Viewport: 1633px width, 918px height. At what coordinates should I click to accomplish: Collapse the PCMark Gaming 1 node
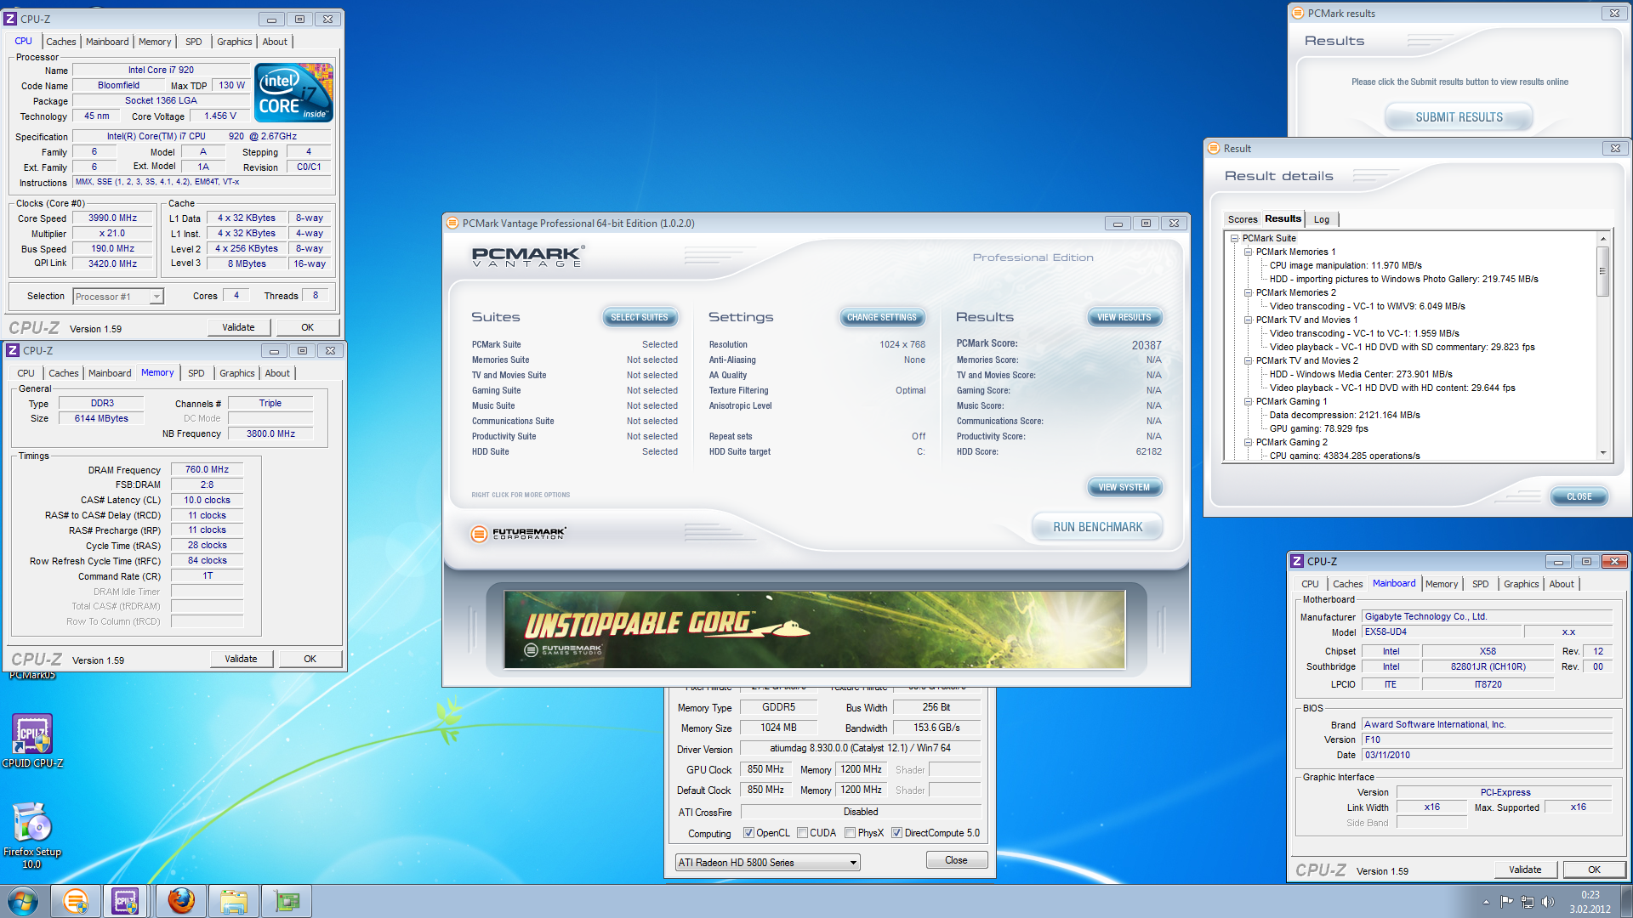1248,401
